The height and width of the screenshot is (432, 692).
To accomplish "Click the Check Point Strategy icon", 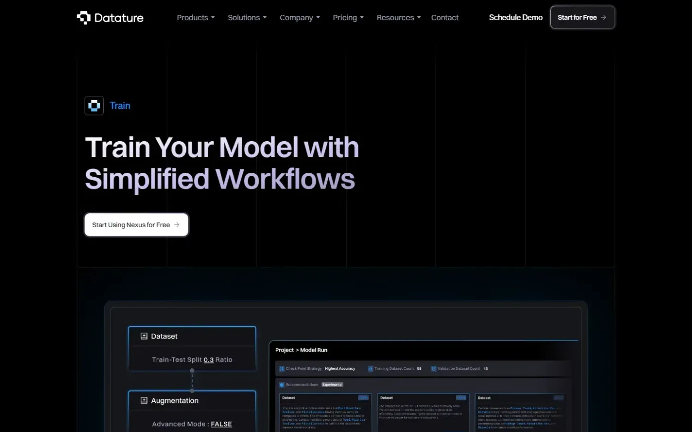I will [282, 369].
